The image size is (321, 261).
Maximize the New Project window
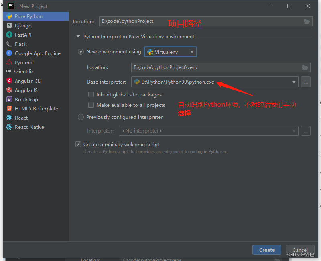(289, 6)
